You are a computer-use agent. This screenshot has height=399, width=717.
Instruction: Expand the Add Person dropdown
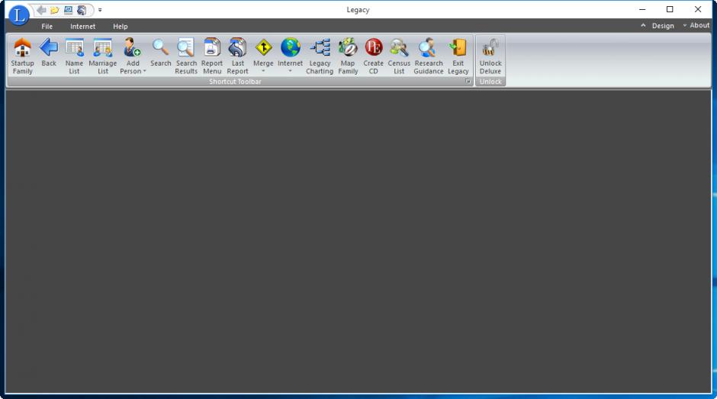click(133, 70)
